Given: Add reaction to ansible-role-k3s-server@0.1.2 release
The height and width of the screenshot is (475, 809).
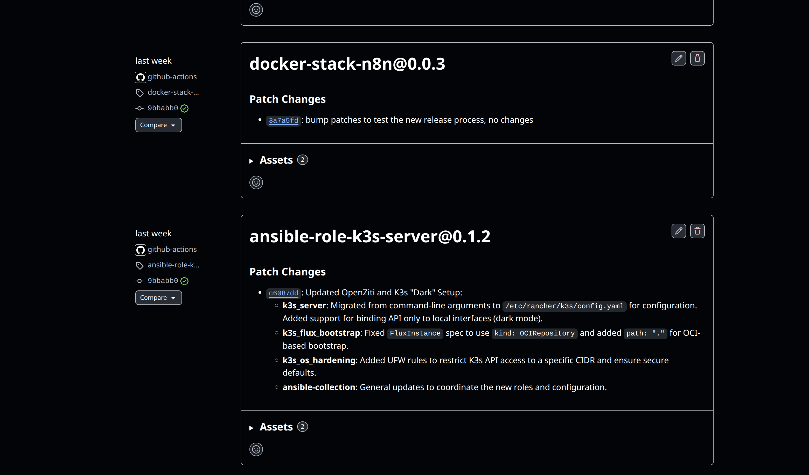Looking at the screenshot, I should pyautogui.click(x=256, y=449).
